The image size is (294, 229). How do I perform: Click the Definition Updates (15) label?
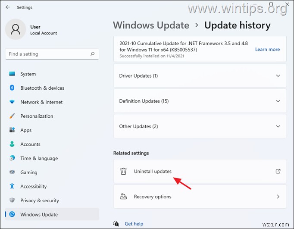[144, 101]
